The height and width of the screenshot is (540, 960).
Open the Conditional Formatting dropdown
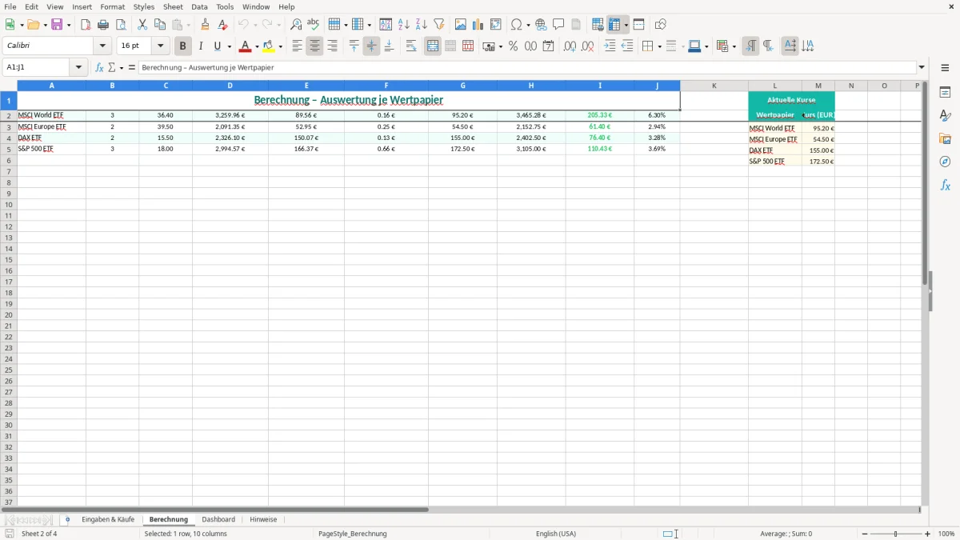click(x=733, y=47)
